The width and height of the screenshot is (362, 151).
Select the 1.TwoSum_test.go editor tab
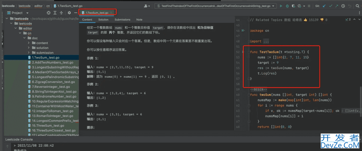click(x=97, y=12)
